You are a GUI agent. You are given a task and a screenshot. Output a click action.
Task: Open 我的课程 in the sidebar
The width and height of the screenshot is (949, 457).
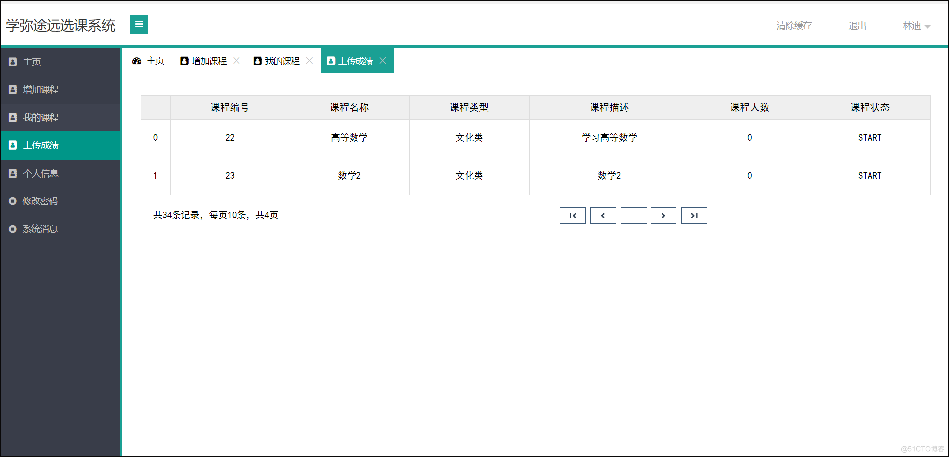[61, 118]
